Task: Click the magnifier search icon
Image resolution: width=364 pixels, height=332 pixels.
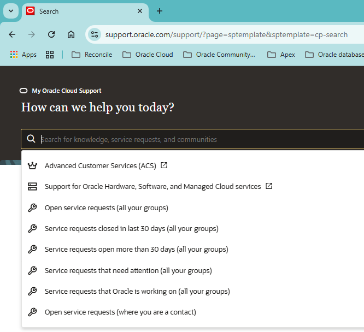Action: coord(31,139)
